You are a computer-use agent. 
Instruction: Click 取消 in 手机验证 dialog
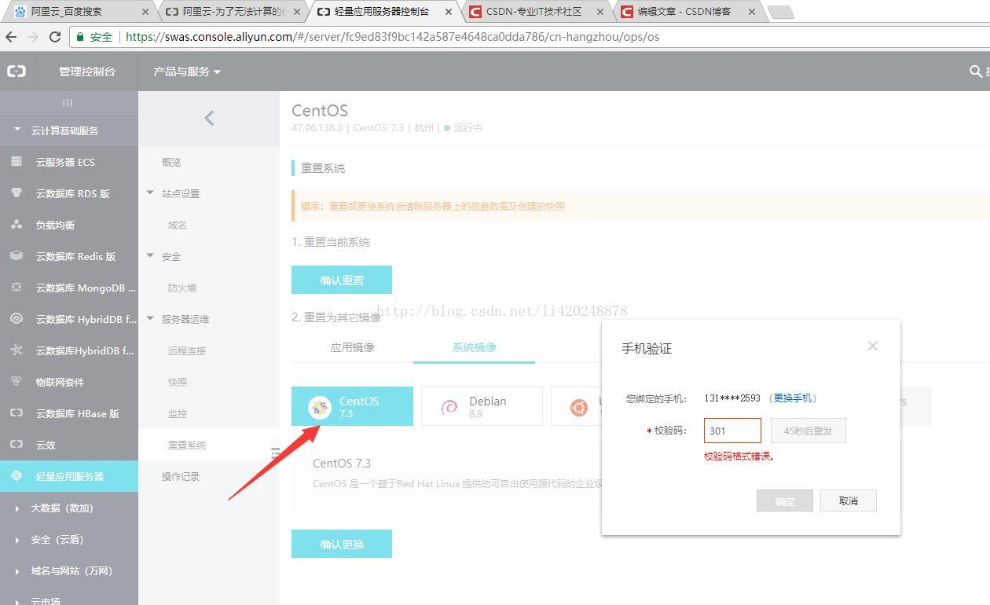tap(849, 500)
